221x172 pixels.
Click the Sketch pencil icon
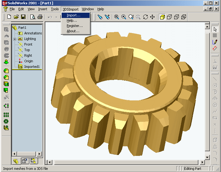coord(215,42)
